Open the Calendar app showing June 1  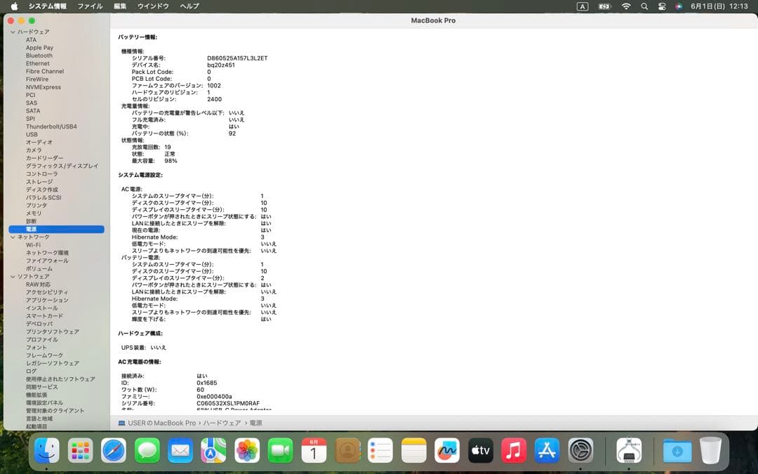tap(314, 451)
